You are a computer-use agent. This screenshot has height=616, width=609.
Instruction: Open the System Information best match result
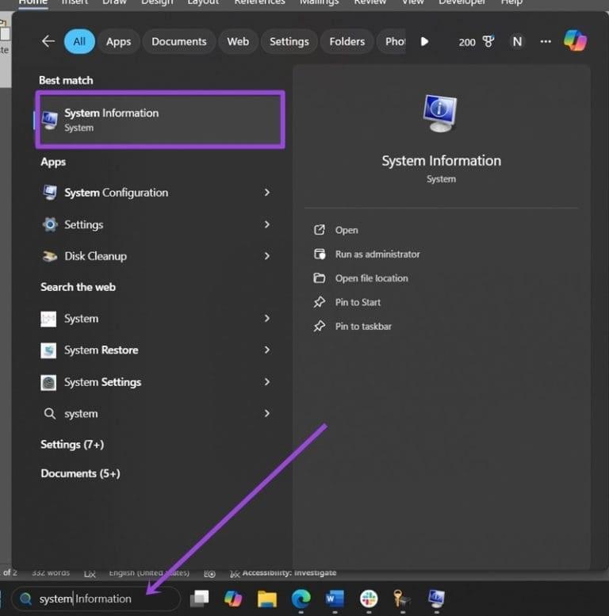(160, 120)
